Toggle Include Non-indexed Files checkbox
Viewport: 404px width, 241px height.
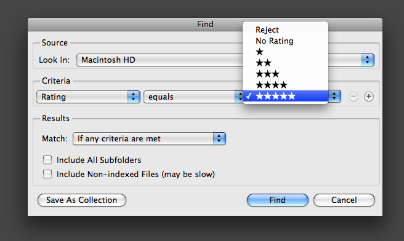(47, 174)
